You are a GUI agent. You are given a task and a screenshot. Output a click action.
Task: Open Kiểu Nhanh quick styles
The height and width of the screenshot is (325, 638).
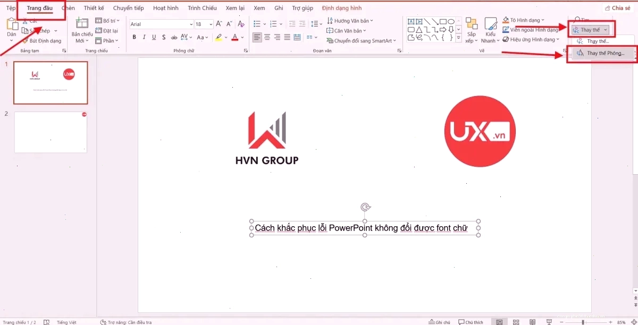click(x=490, y=31)
